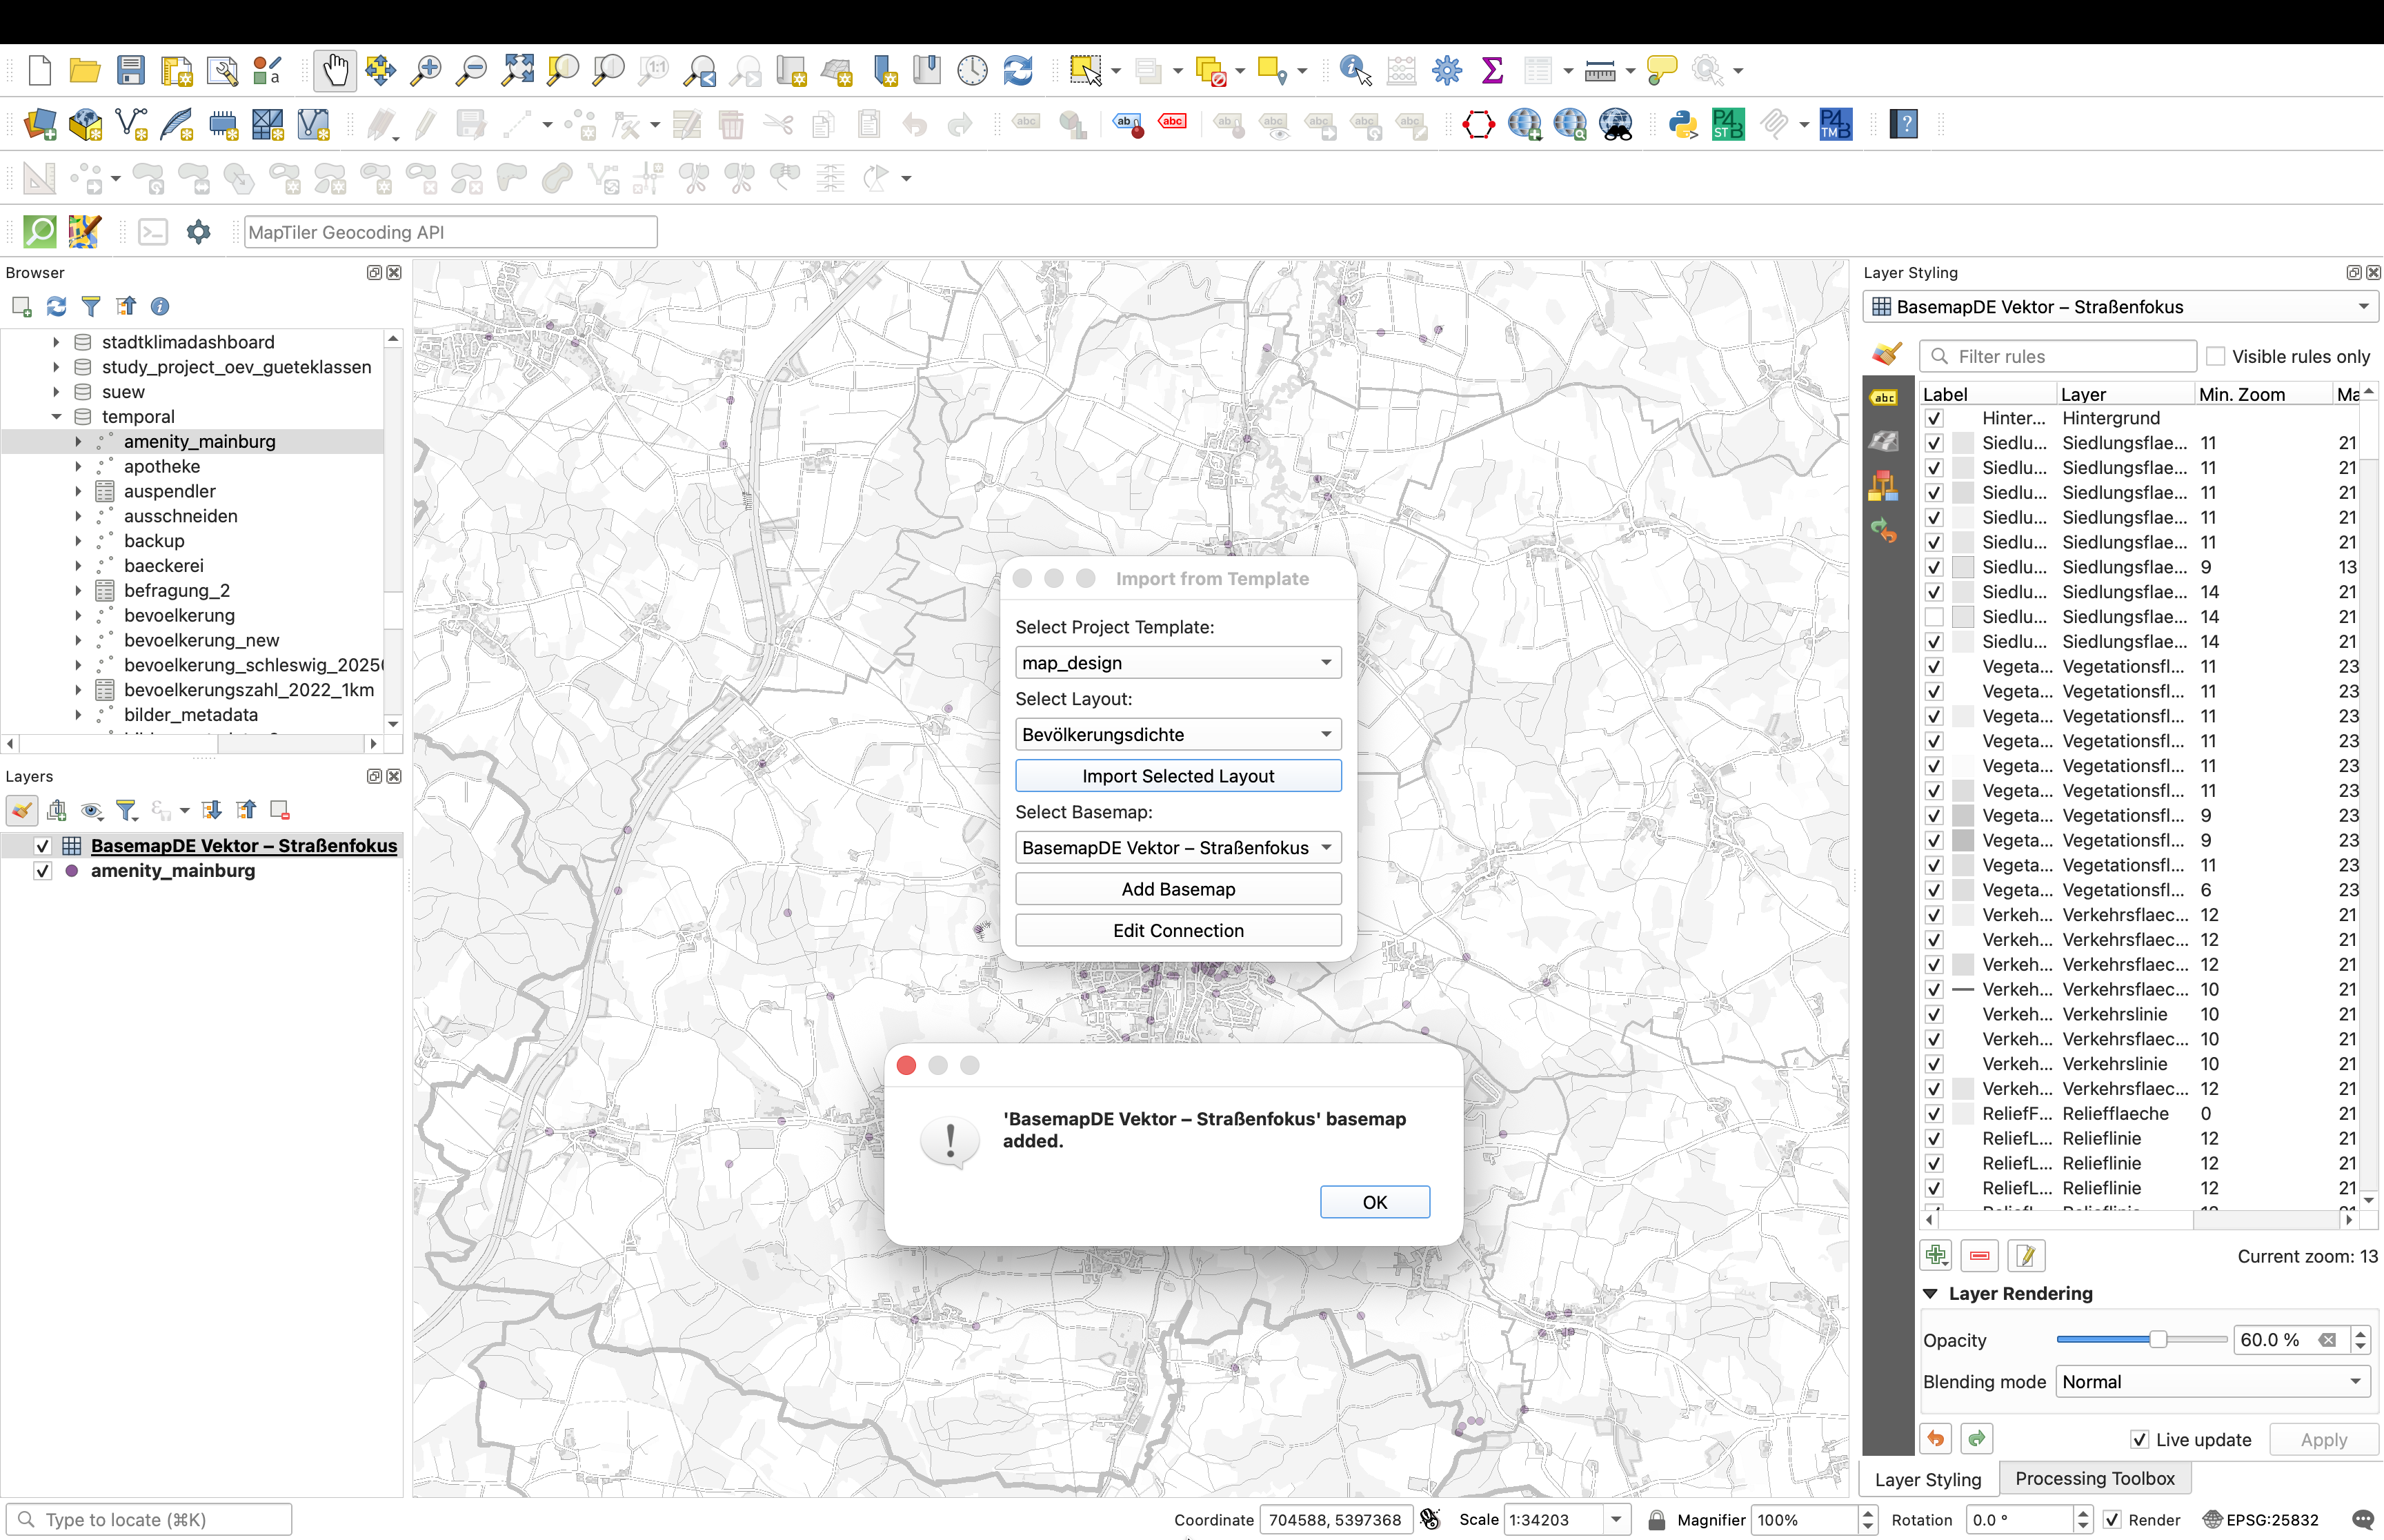Switch to Layer Styling tab
Screen dimensions: 2384x1540
tap(1927, 1479)
